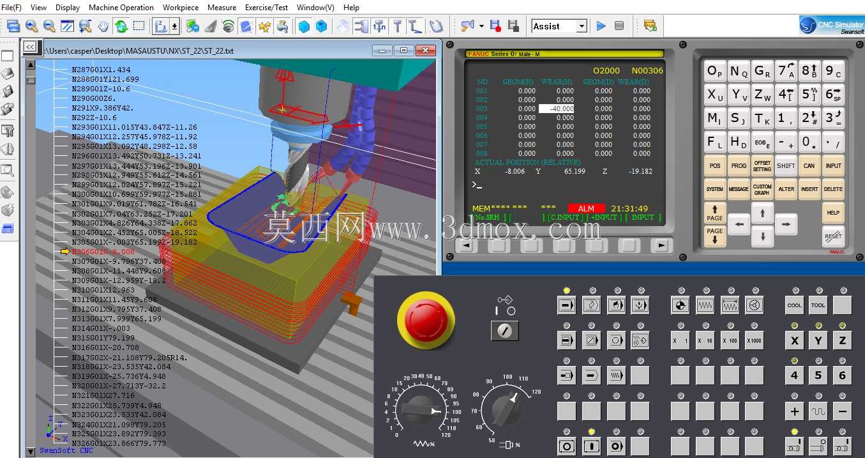Open the Measure menu
Viewport: 865px width, 458px height.
click(x=222, y=8)
